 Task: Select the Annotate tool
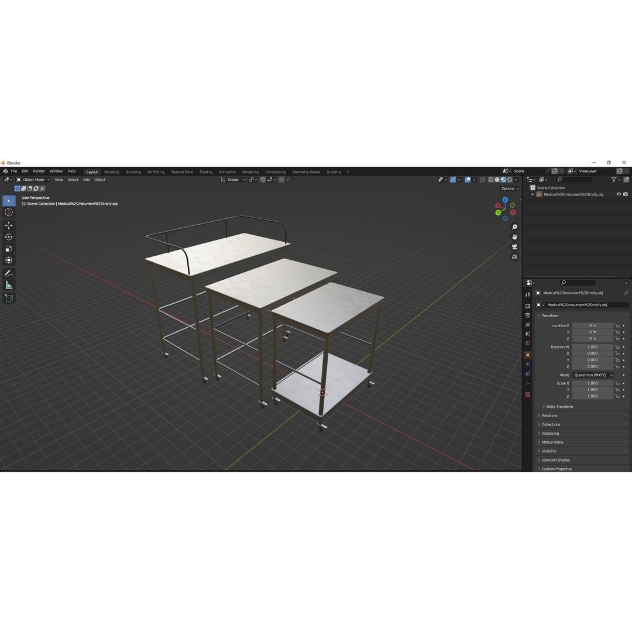pos(9,273)
